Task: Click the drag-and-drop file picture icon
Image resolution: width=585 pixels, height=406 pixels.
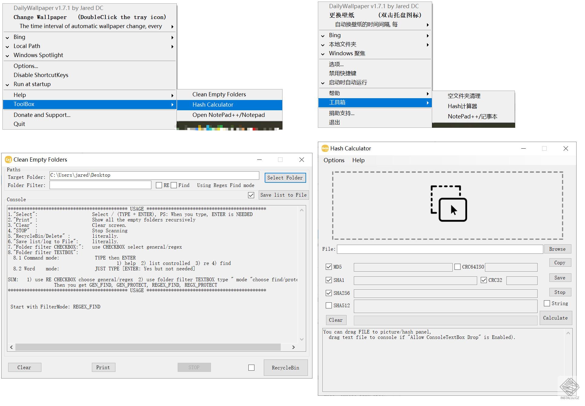Action: click(x=448, y=204)
